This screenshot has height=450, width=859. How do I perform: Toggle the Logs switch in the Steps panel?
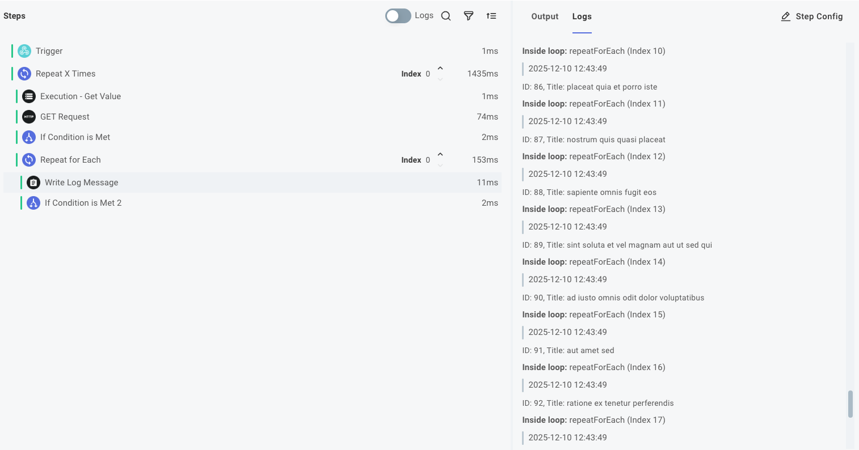point(398,16)
